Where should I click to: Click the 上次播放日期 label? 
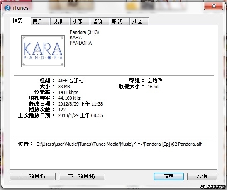click(37, 115)
